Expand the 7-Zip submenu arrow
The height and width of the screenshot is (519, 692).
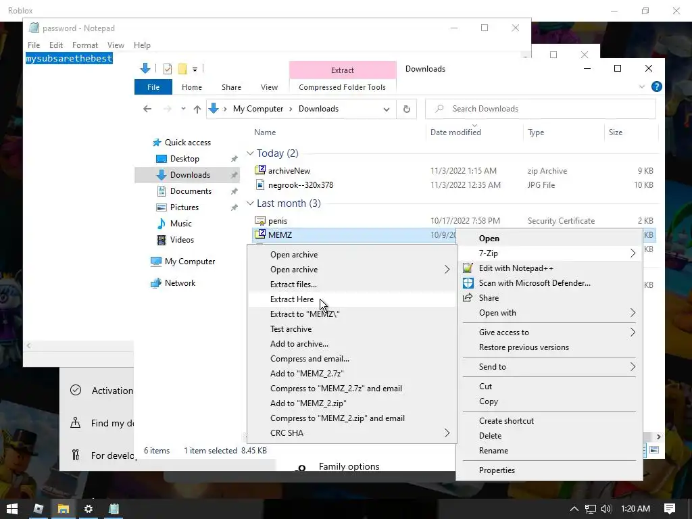633,253
